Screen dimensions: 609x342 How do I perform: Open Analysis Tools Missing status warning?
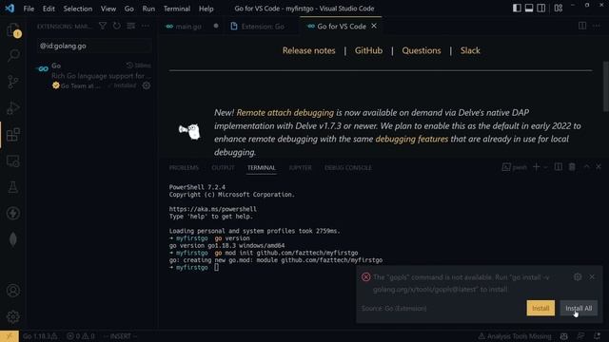[x=515, y=336]
